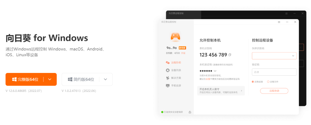Open the 设备列表 sidebar item

pyautogui.click(x=173, y=70)
